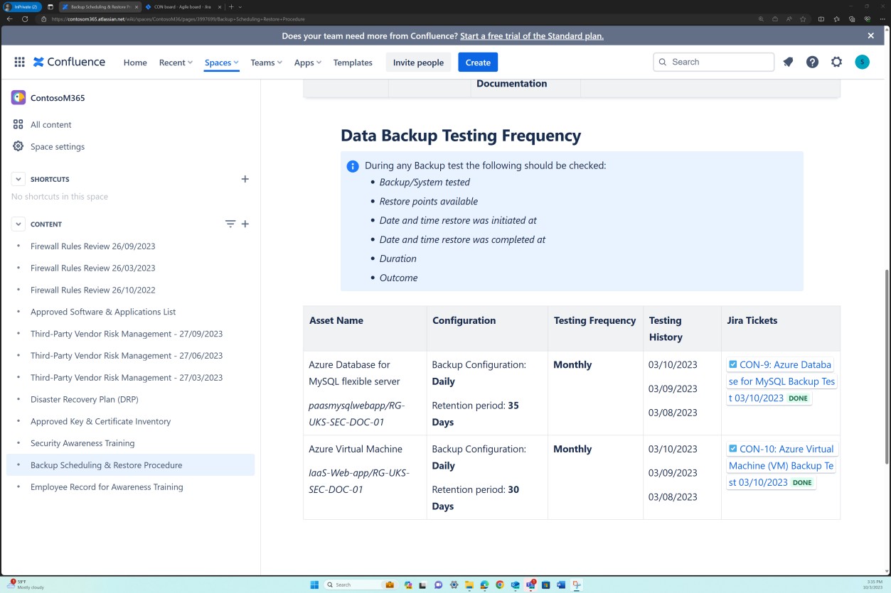891x593 pixels.
Task: Click inside the Search field
Action: pos(713,62)
